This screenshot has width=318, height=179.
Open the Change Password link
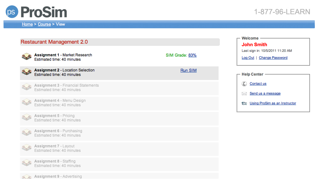[273, 58]
